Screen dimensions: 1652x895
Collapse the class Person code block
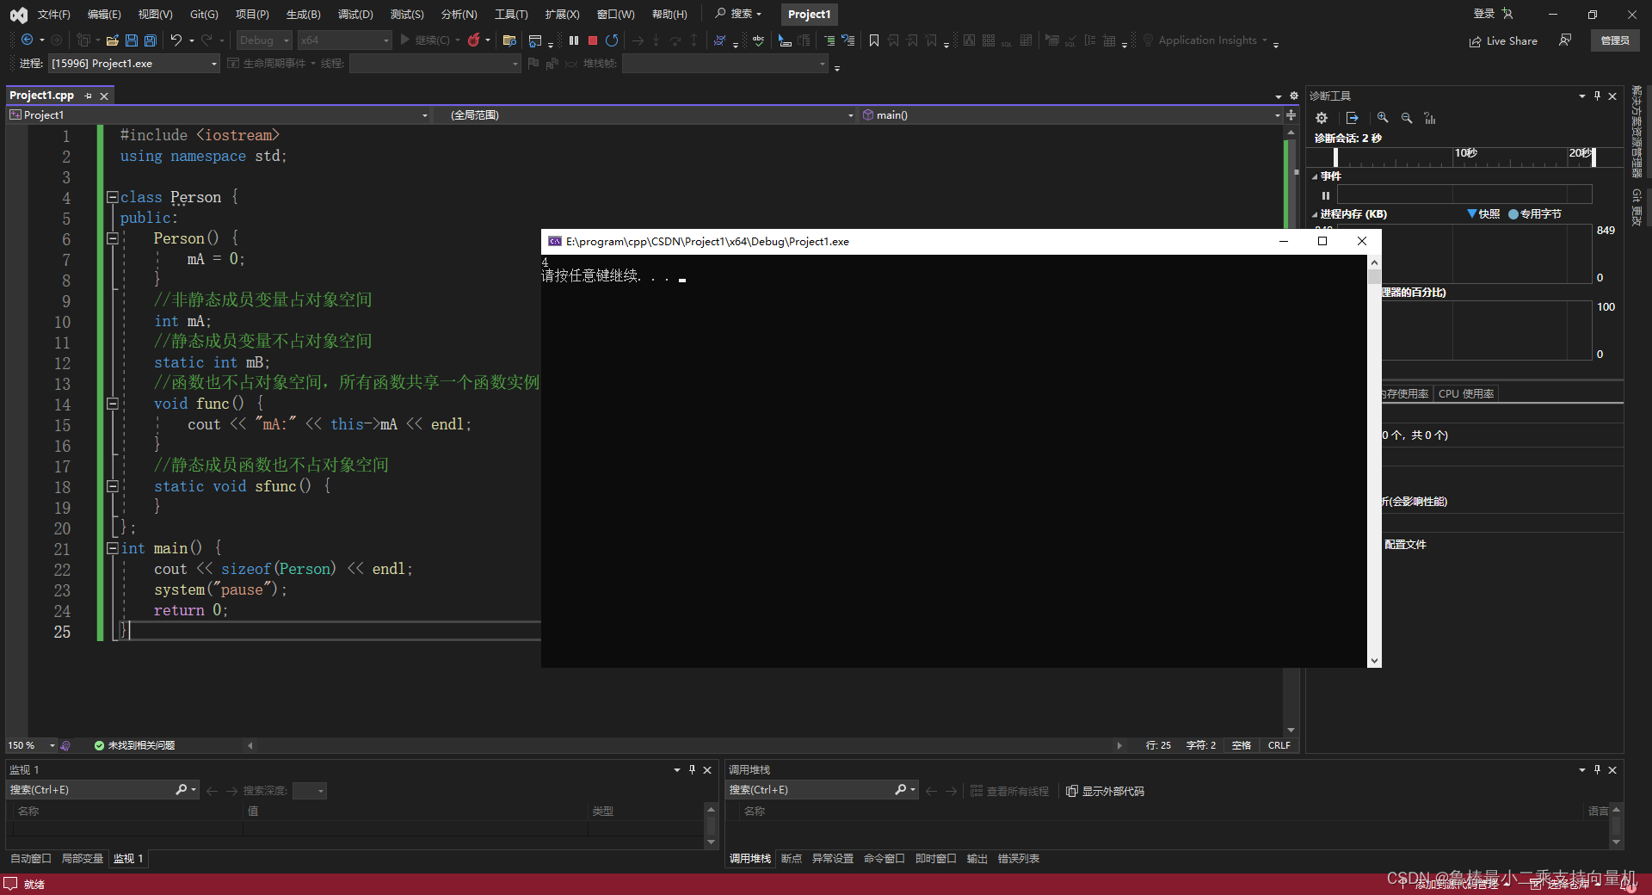(112, 197)
